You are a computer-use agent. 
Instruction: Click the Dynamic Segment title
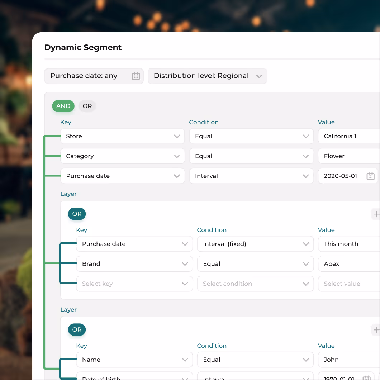coord(83,47)
